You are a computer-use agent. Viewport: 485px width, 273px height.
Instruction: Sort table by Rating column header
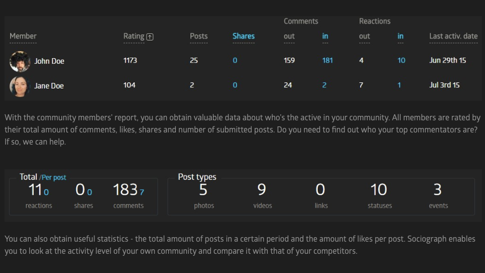coord(133,36)
